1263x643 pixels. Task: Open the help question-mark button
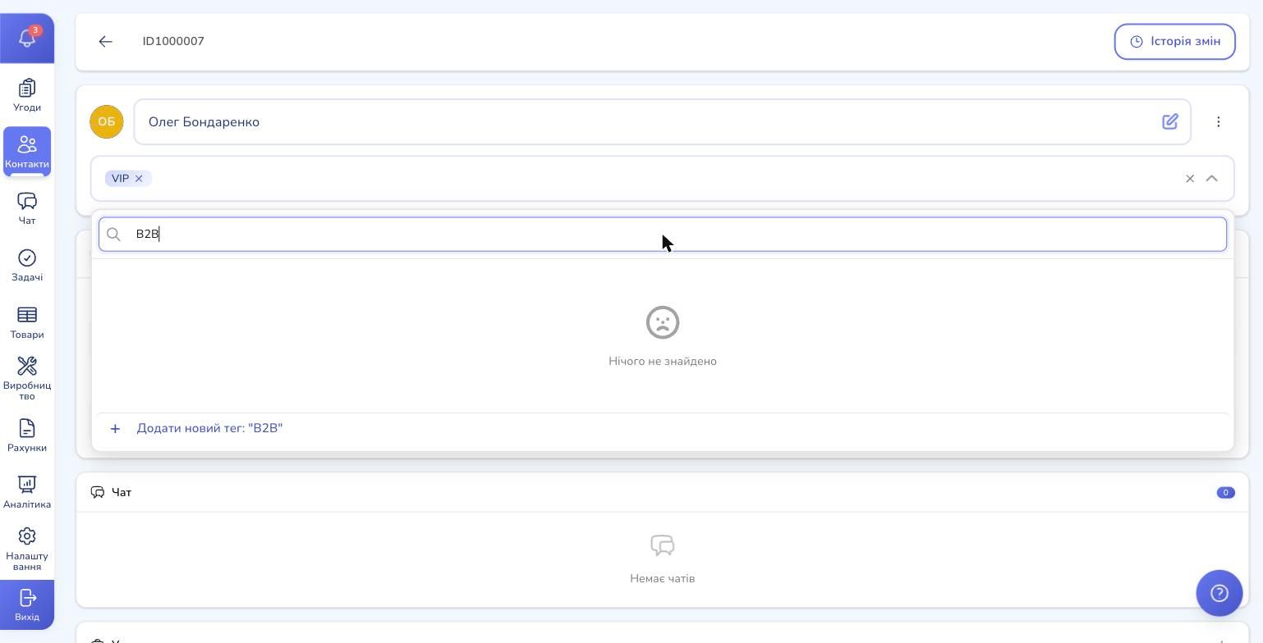point(1219,592)
